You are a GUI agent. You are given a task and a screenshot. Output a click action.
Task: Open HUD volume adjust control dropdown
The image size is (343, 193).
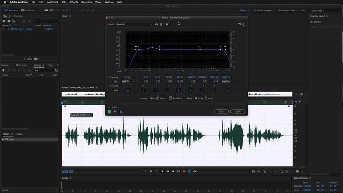pyautogui.click(x=91, y=115)
